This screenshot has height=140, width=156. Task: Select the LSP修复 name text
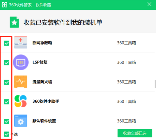click(40, 62)
